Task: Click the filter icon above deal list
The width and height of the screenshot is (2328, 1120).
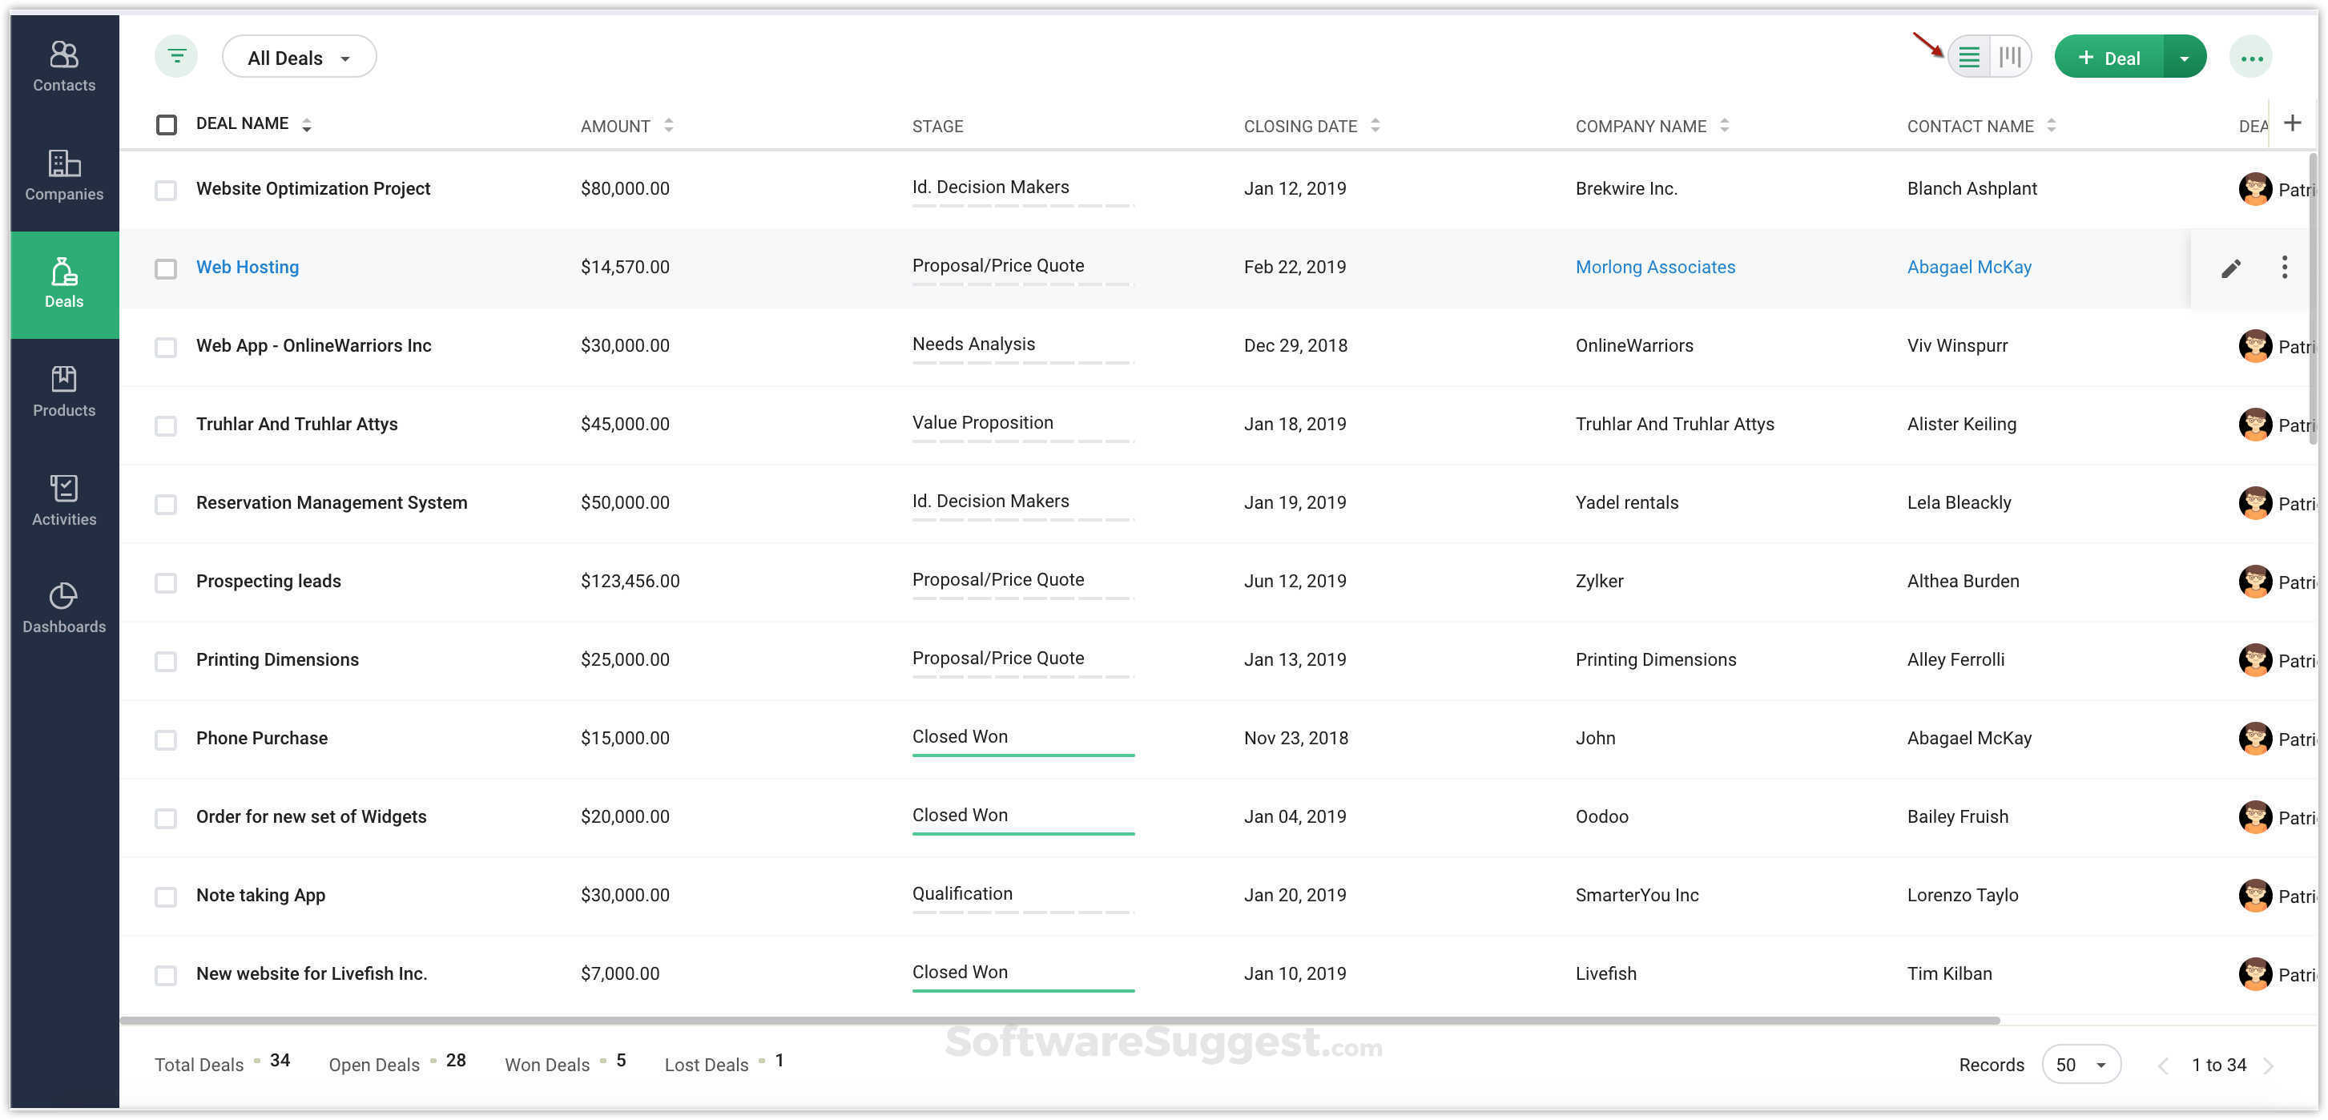Action: (175, 55)
